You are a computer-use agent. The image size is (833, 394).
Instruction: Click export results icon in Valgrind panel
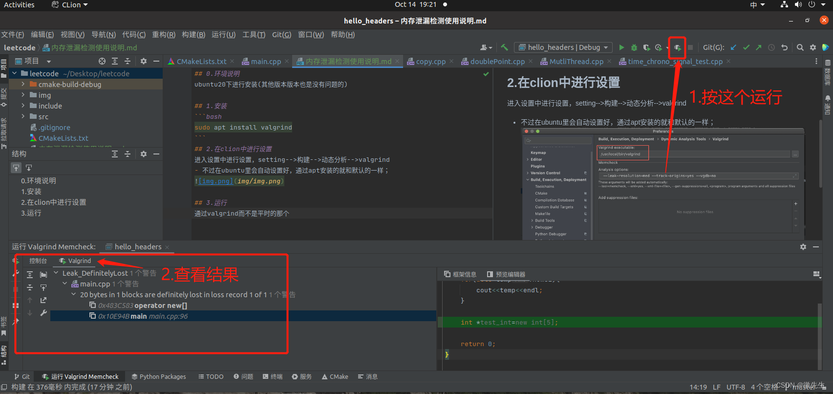[x=43, y=300]
